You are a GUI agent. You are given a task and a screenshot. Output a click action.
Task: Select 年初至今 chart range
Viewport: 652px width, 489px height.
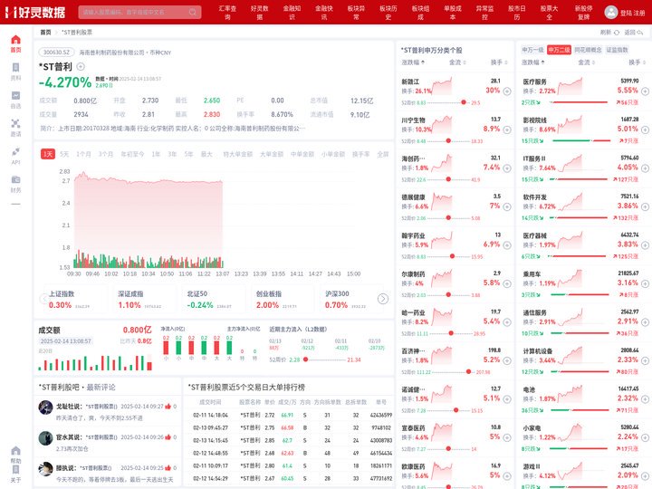[x=132, y=154]
